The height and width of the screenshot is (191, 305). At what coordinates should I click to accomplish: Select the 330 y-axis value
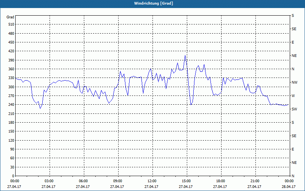tap(11, 78)
